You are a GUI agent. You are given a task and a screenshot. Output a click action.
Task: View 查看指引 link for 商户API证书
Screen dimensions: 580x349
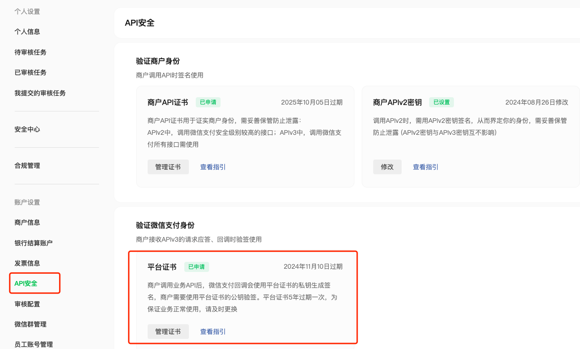click(x=213, y=167)
